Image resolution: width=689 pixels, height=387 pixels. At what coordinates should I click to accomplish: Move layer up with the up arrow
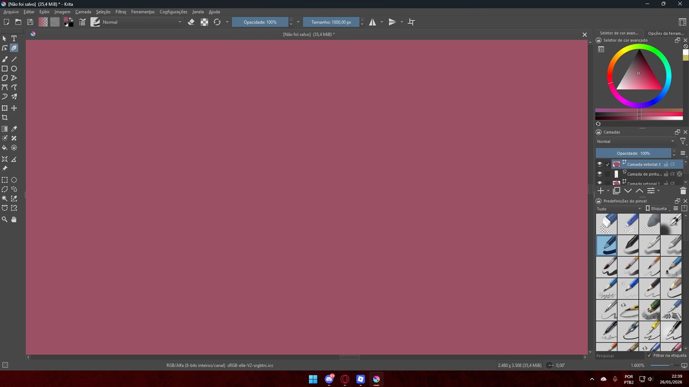[x=639, y=191]
